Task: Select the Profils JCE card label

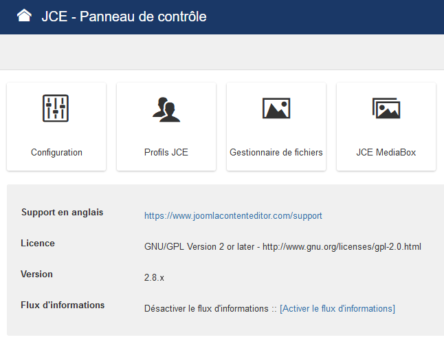Action: tap(166, 153)
